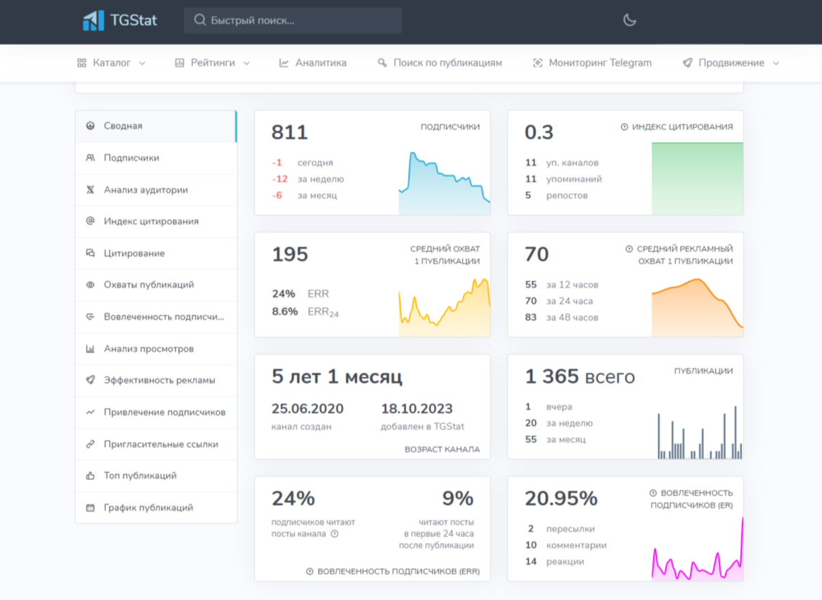The height and width of the screenshot is (600, 822).
Task: Click the Топ публикаций thumbs-up icon
Action: click(x=90, y=476)
